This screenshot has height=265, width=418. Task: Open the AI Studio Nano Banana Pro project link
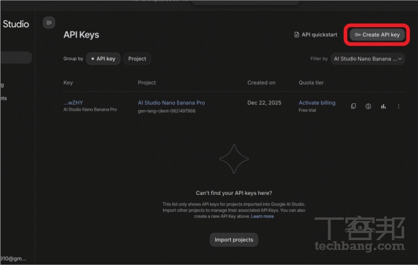(171, 103)
